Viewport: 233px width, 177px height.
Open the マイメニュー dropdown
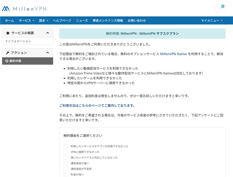(212, 21)
